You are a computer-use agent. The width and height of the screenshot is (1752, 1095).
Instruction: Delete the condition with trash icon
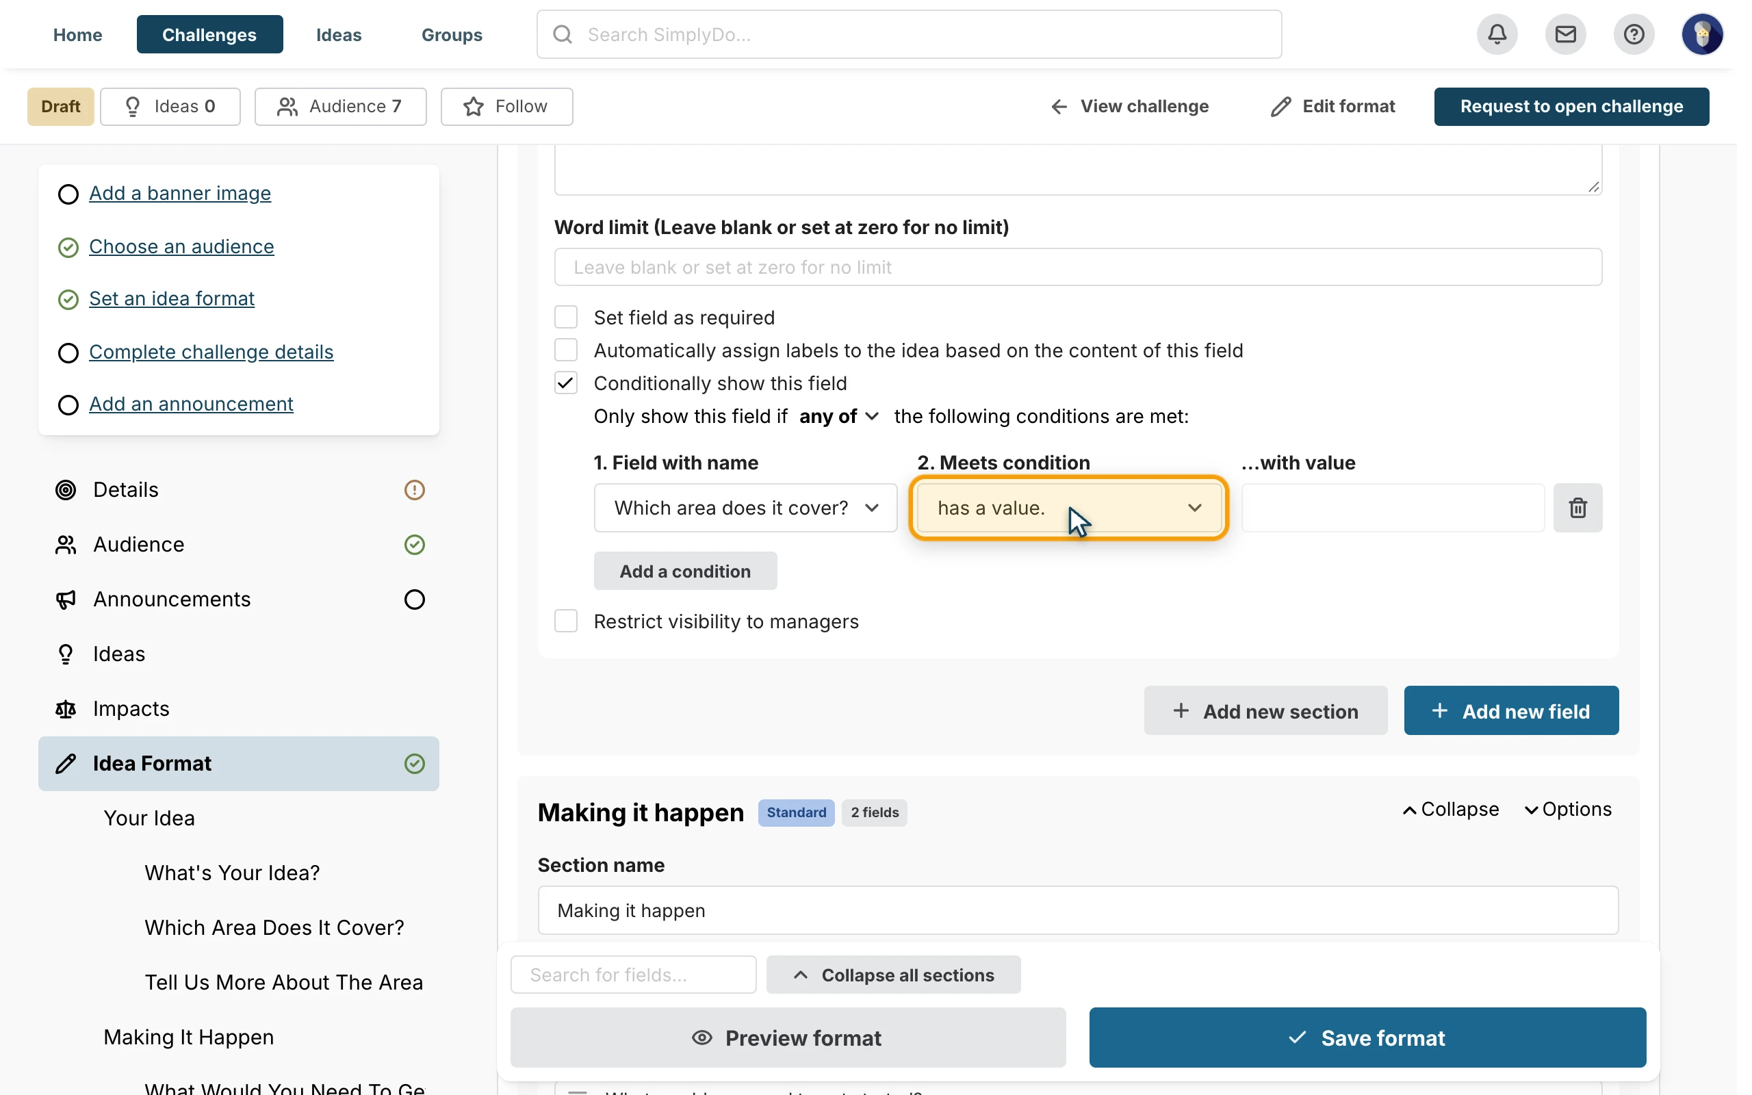pos(1577,508)
